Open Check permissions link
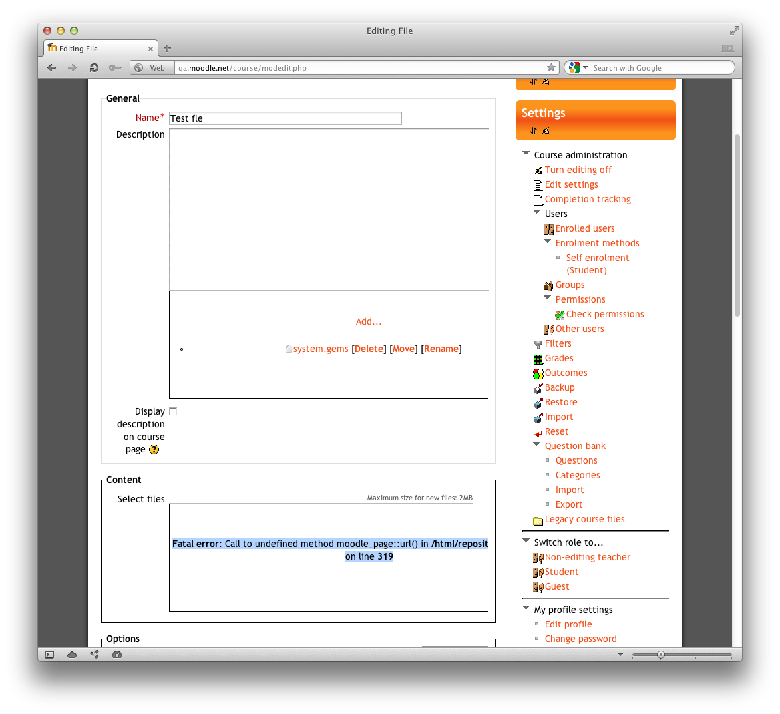The height and width of the screenshot is (714, 780). tap(605, 314)
